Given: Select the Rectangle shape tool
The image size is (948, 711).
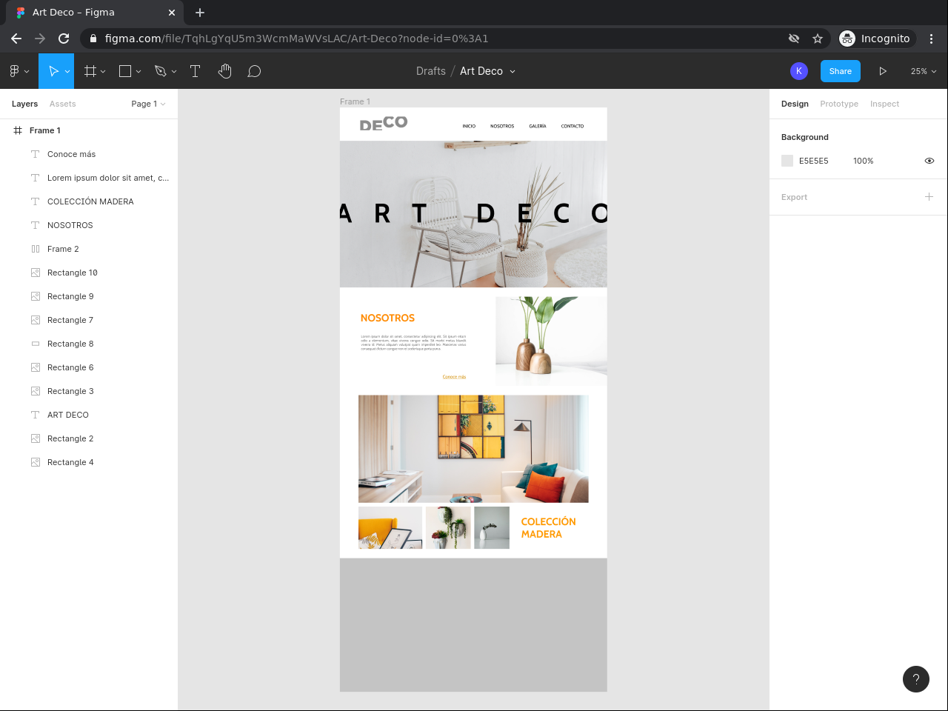Looking at the screenshot, I should tap(125, 71).
